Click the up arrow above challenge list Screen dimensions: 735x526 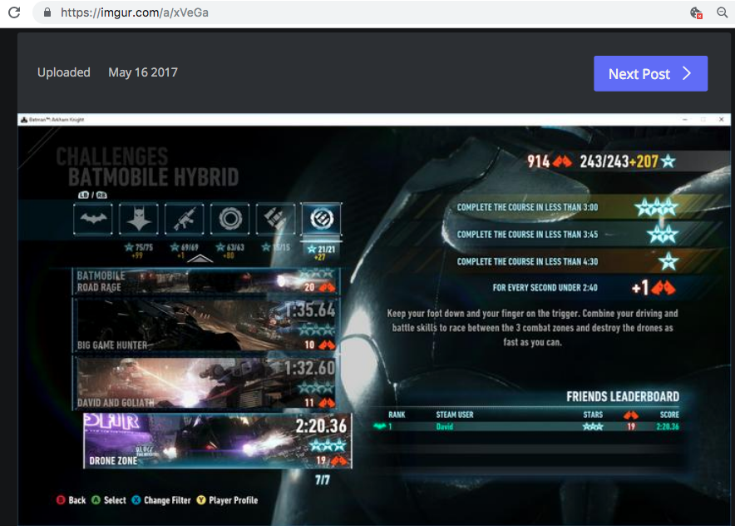click(x=200, y=258)
